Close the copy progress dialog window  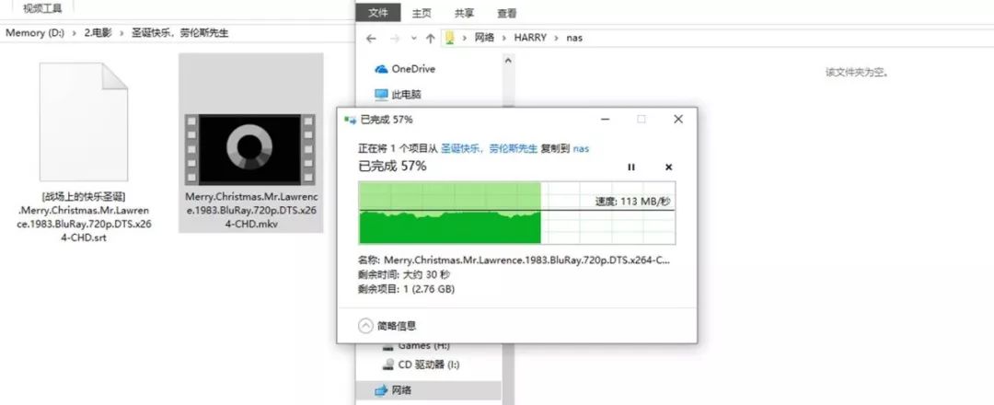click(678, 119)
